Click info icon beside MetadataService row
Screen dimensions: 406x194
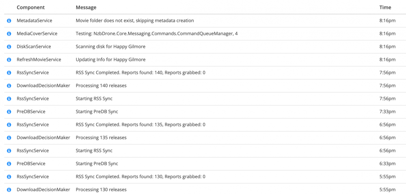pyautogui.click(x=9, y=21)
